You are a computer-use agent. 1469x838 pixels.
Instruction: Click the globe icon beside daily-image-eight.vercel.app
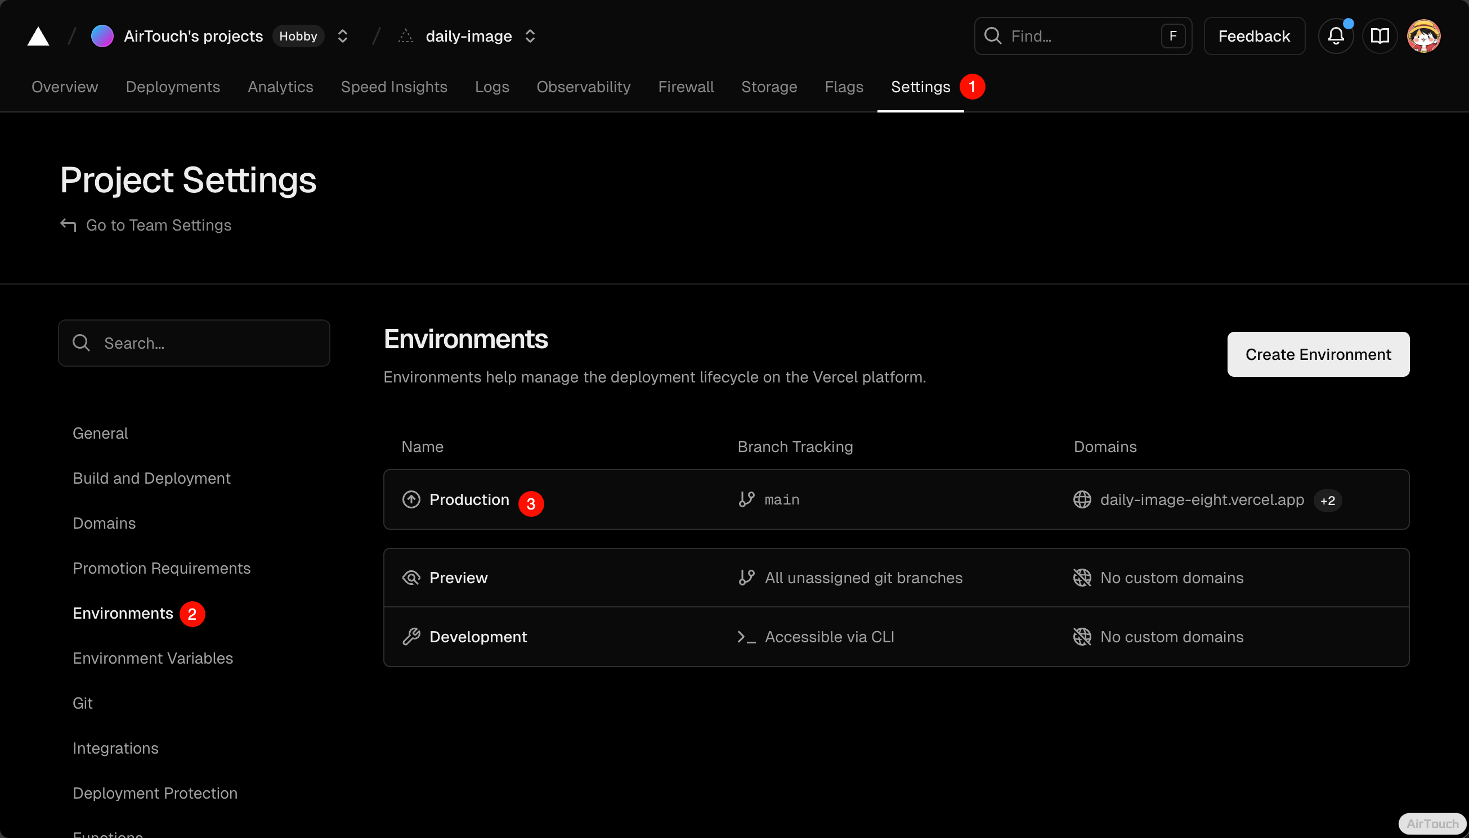coord(1082,499)
